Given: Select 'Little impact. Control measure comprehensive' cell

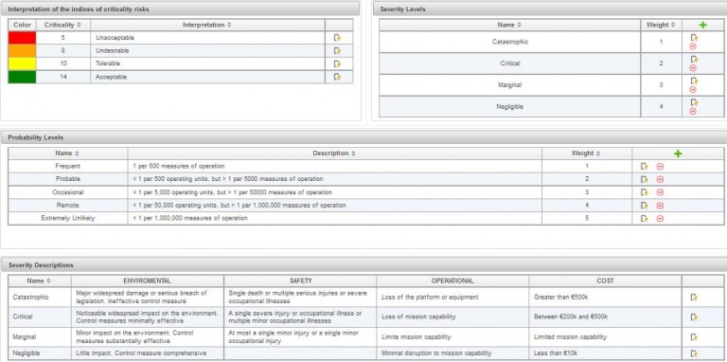Looking at the screenshot, I should pyautogui.click(x=148, y=353).
